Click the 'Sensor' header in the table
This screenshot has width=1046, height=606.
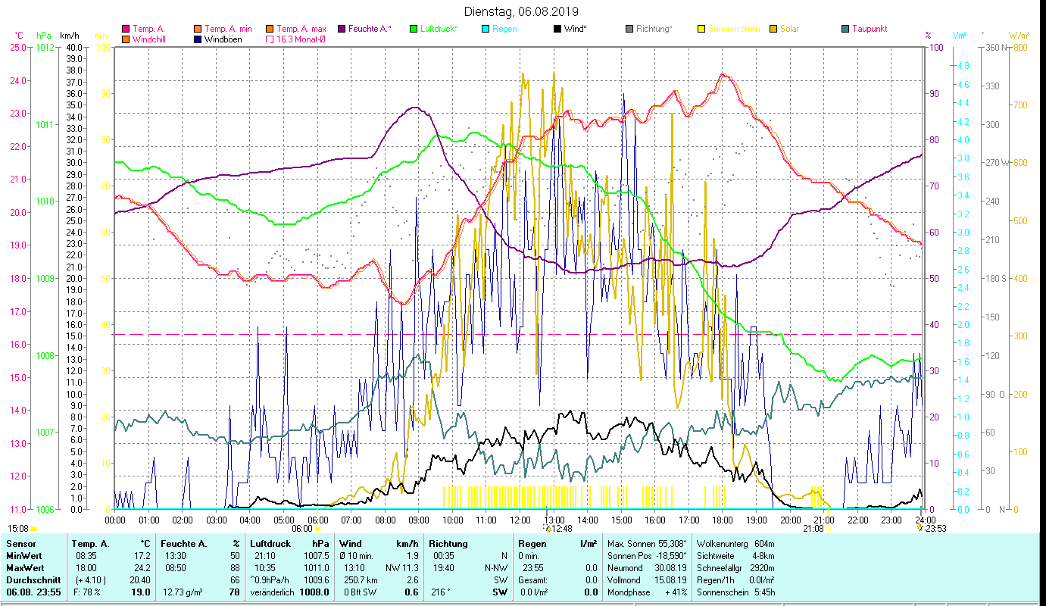pos(20,544)
